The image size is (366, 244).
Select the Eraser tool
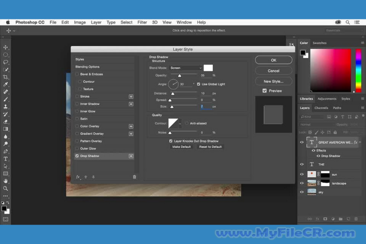tap(6, 121)
